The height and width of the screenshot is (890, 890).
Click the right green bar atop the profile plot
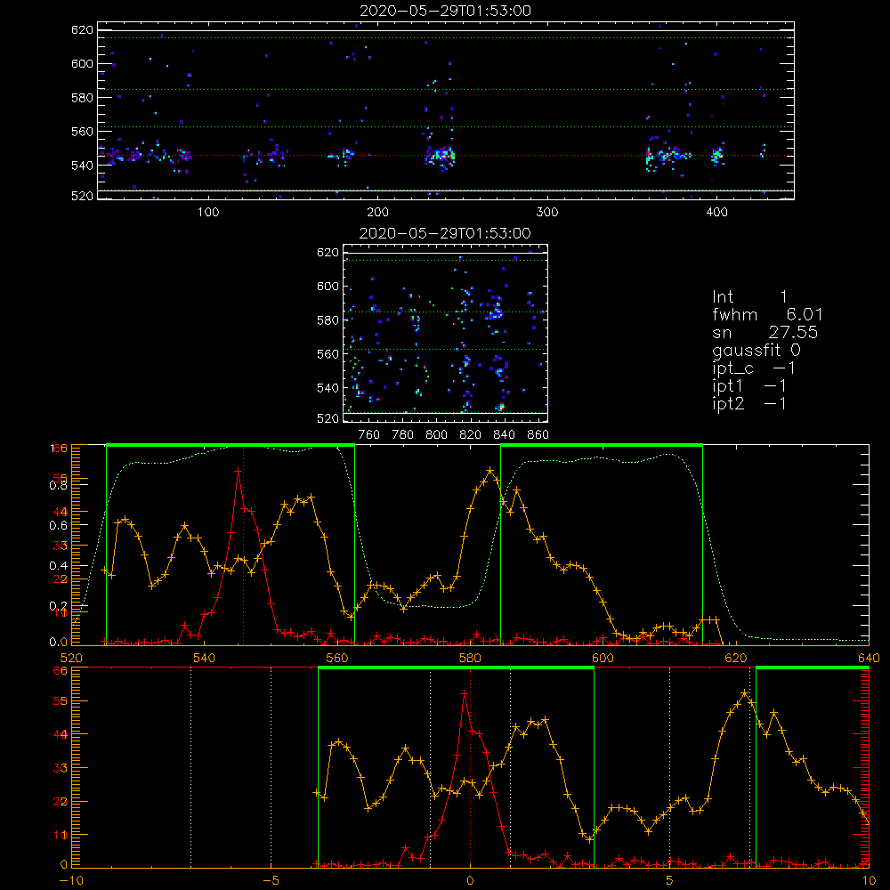(x=602, y=445)
